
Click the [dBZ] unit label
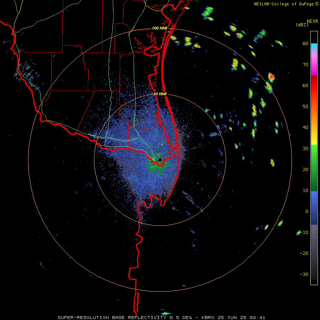(x=302, y=25)
